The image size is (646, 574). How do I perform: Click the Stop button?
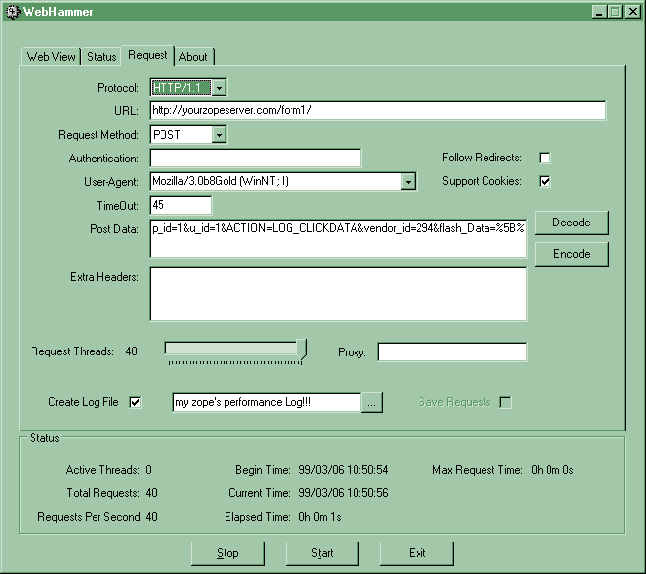[227, 553]
